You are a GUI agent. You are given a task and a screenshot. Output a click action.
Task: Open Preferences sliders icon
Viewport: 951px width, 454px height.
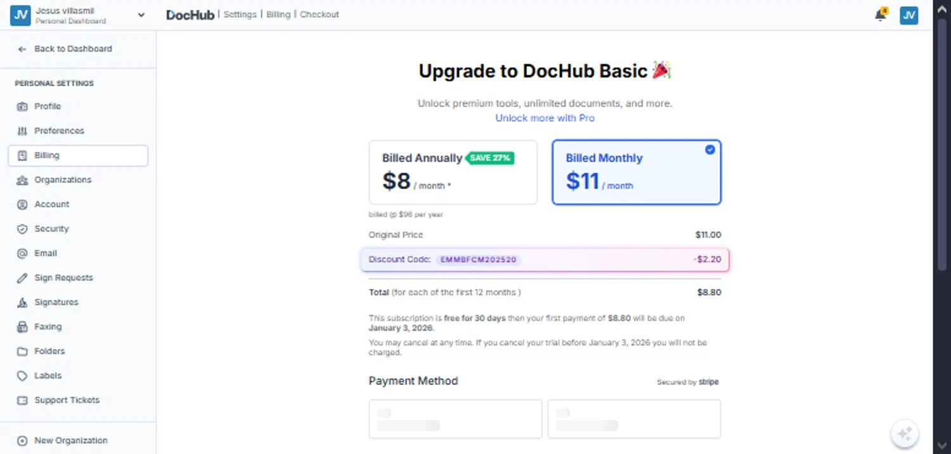[x=22, y=131]
